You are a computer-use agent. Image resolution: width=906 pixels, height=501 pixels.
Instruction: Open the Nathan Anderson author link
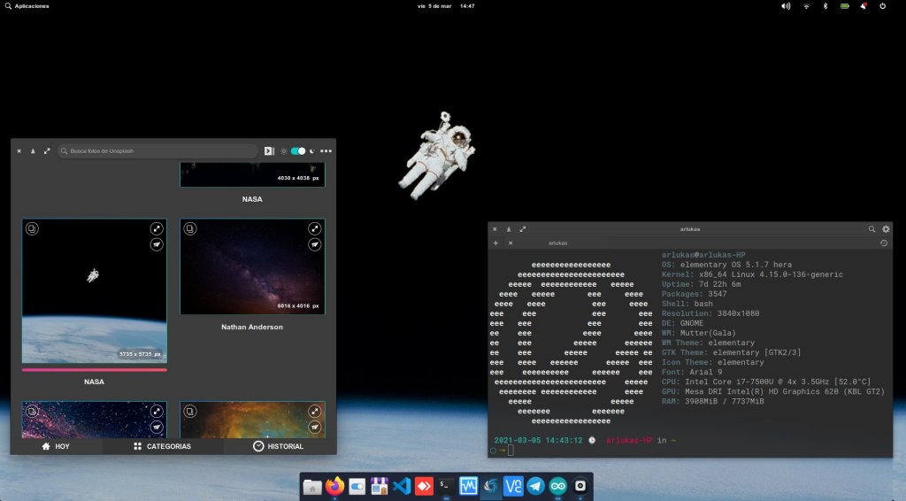pos(251,328)
